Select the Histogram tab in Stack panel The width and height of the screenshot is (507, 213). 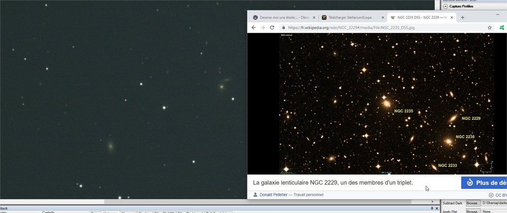110,212
